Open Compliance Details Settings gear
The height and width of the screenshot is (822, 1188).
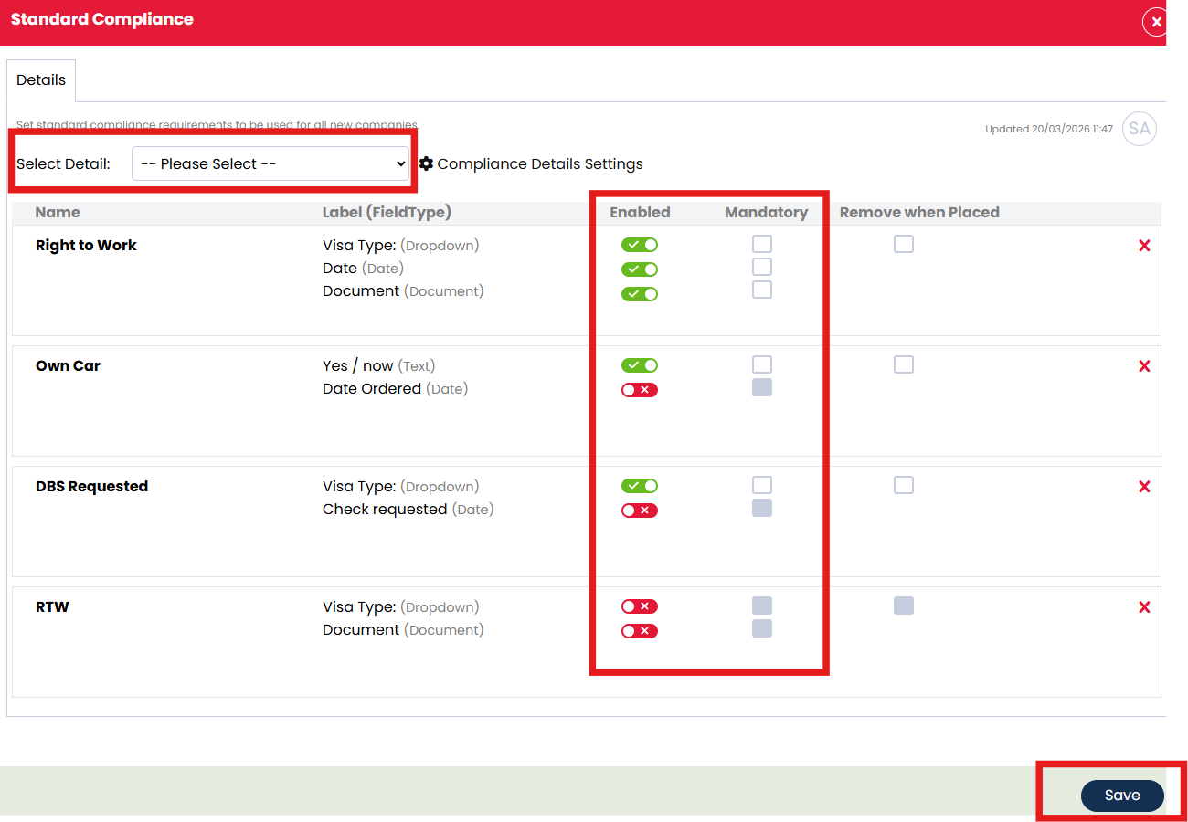coord(426,163)
